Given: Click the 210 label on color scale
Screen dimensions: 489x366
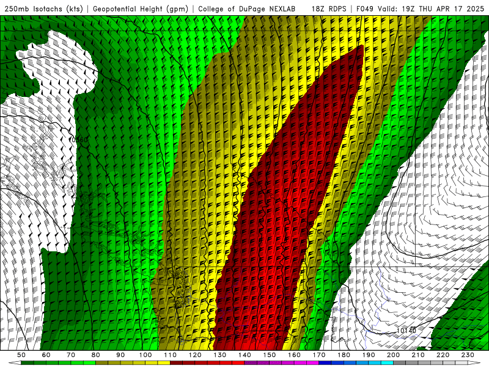Looking at the screenshot, I should [418, 355].
